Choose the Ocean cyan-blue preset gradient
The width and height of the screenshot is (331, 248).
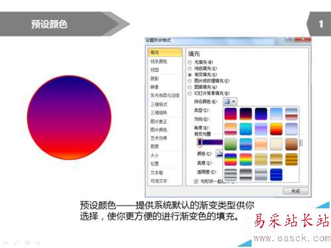(x=246, y=129)
